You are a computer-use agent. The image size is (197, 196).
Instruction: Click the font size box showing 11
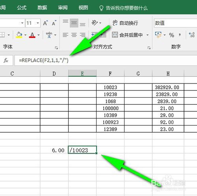(x=31, y=23)
